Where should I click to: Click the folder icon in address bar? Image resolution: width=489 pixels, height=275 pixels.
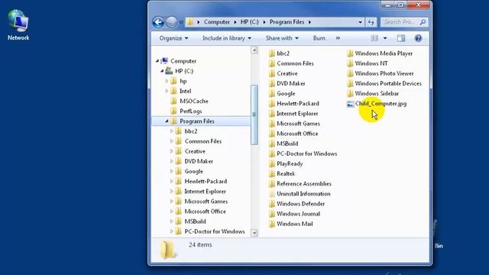(x=190, y=22)
